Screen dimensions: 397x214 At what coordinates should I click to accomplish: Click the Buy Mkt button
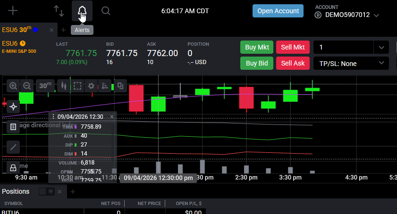257,47
